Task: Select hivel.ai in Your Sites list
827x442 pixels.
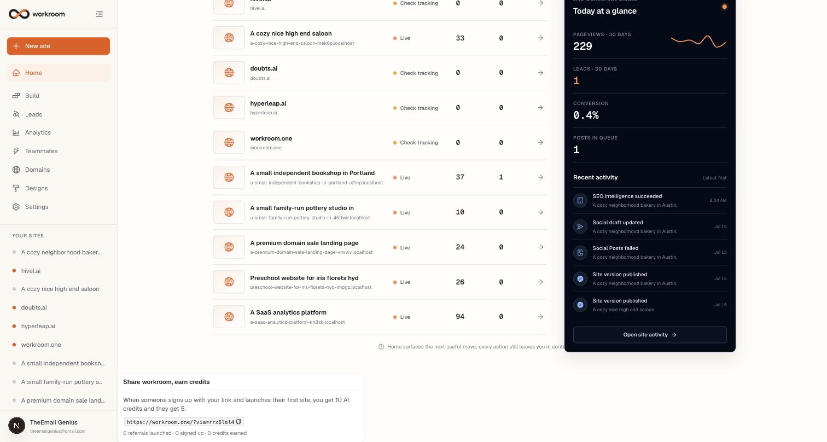Action: (59, 271)
